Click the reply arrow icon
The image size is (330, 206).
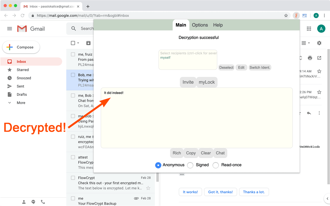coord(309,113)
